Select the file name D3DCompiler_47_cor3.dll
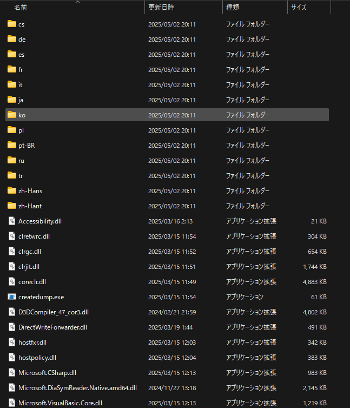The width and height of the screenshot is (350, 408). tap(54, 312)
